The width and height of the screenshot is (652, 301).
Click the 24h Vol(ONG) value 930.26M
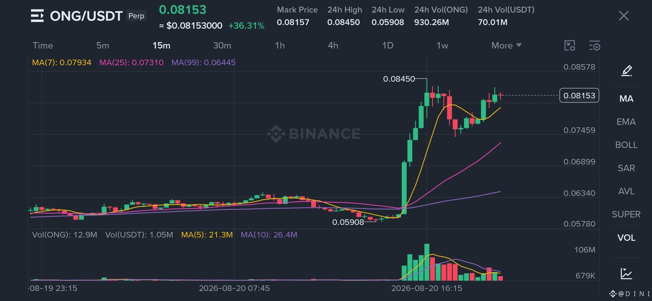(432, 22)
